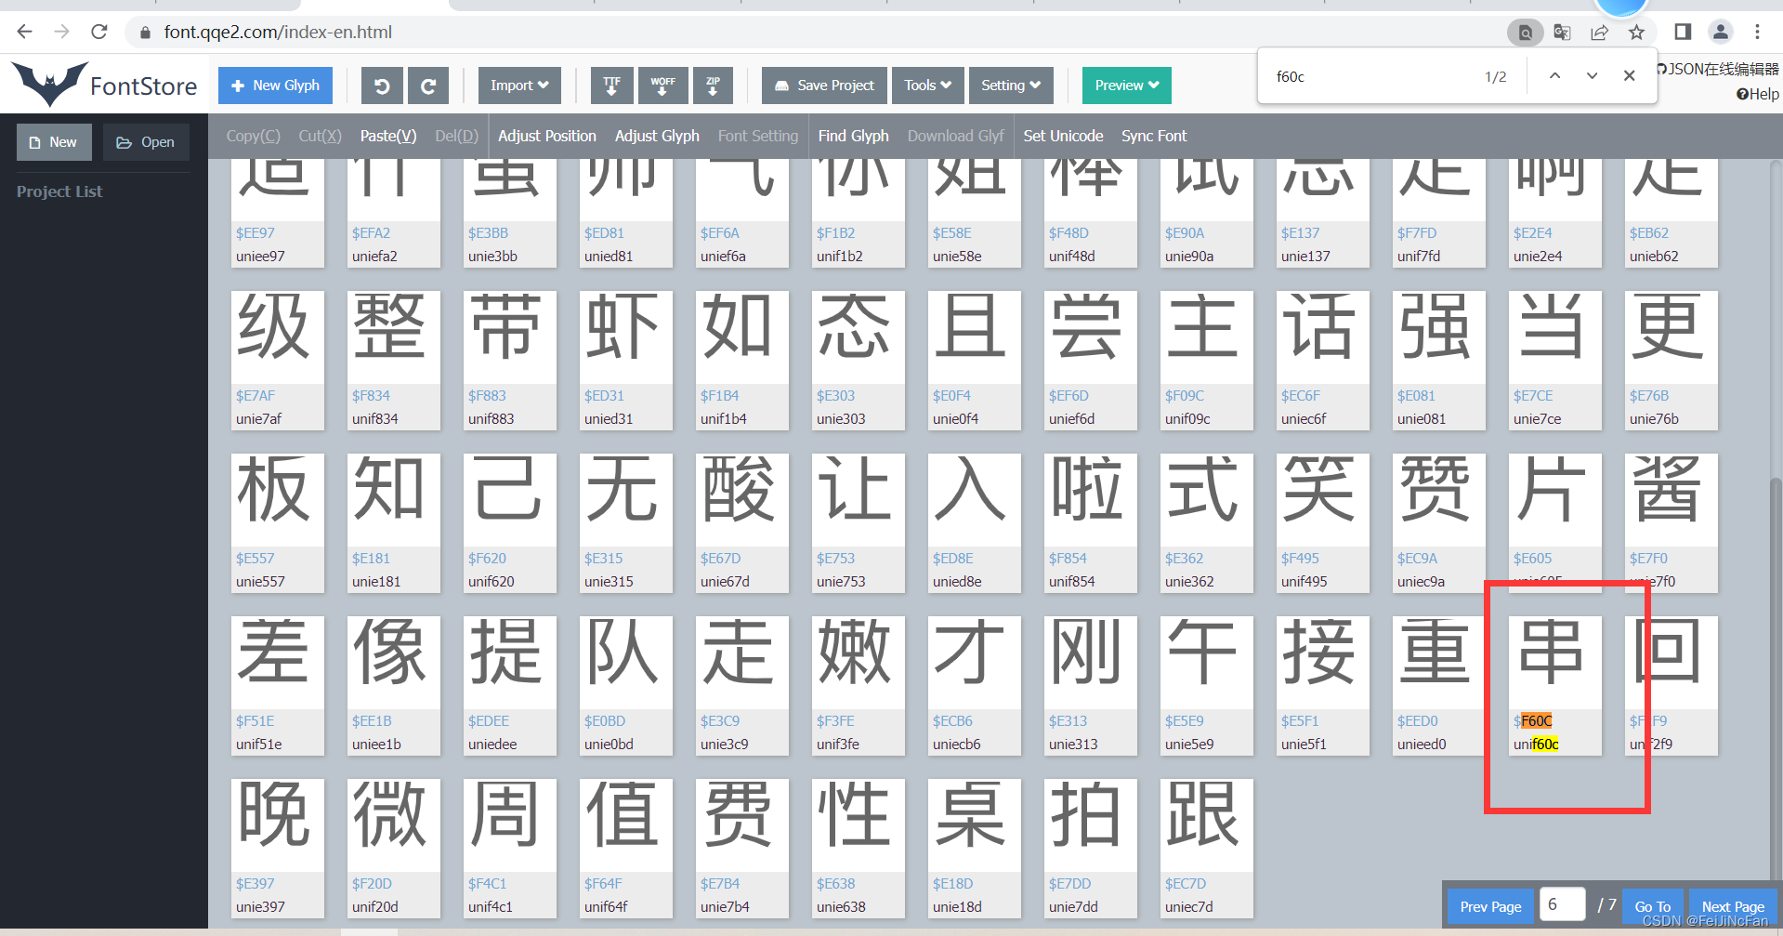Click the New project button
Screen dimensions: 1783x936
coord(54,142)
